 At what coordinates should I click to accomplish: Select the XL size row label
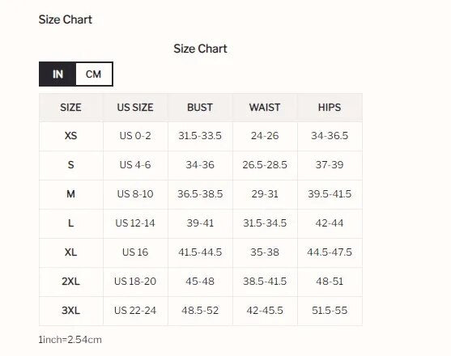70,252
